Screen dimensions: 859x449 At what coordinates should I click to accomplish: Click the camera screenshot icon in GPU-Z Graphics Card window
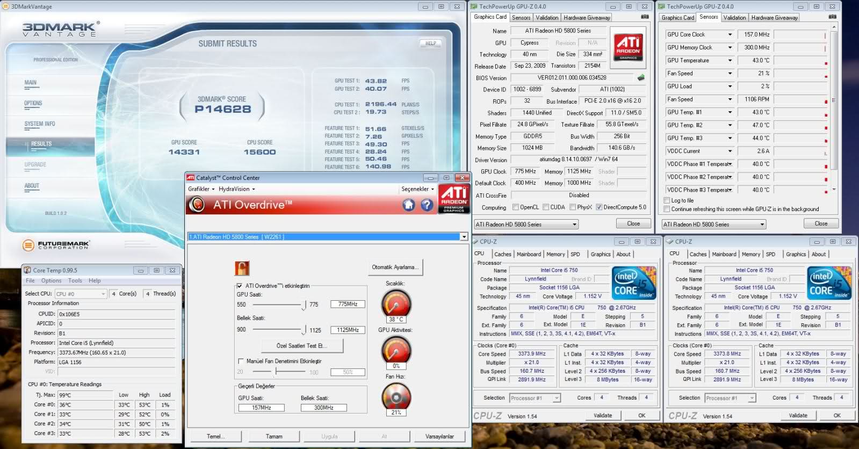[x=645, y=17]
